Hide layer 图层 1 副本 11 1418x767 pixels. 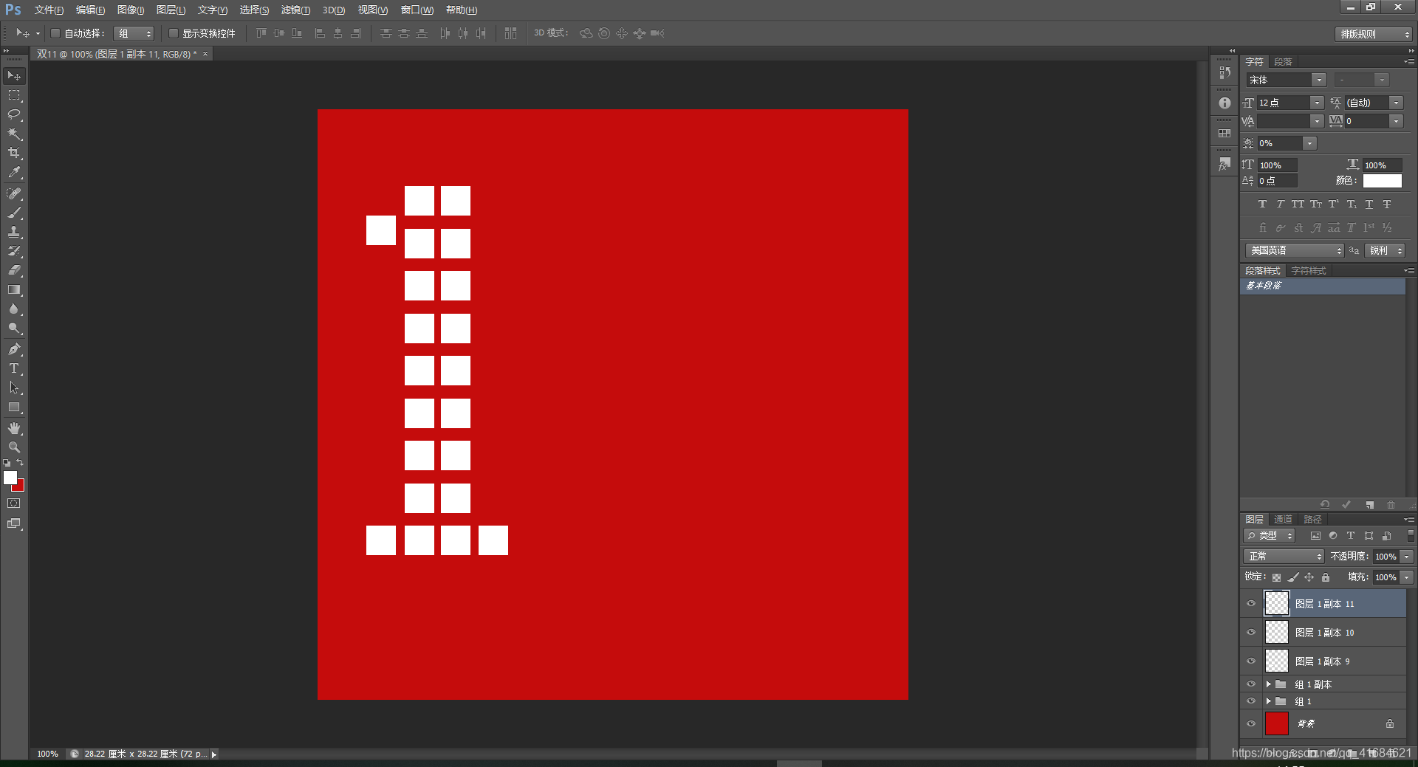pos(1251,603)
